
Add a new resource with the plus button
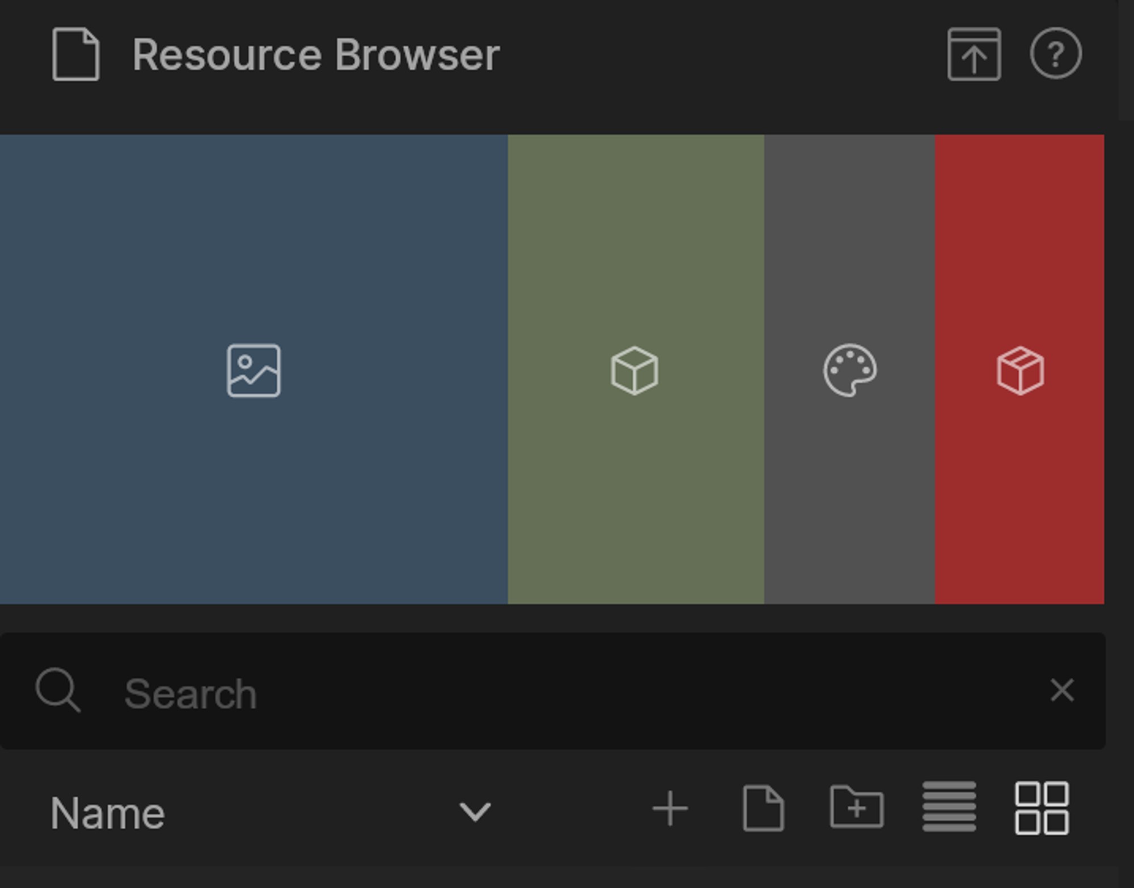pyautogui.click(x=671, y=809)
